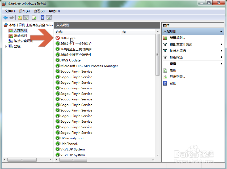Click the filter funnel icon for 按组筛选
Viewport: 227px width, 169px height.
(x=165, y=57)
